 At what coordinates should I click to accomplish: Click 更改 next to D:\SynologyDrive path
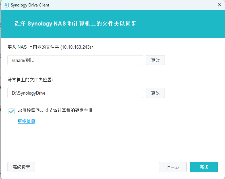click(x=155, y=93)
